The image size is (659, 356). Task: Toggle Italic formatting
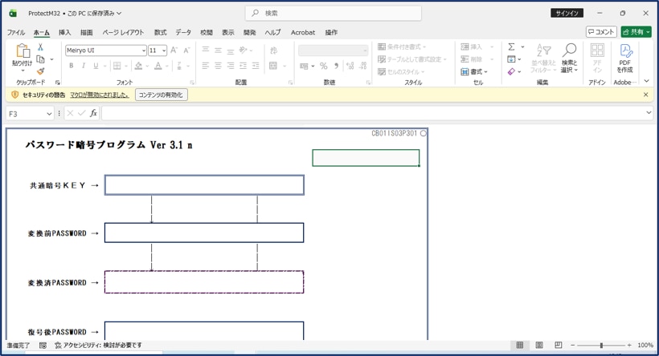point(84,66)
